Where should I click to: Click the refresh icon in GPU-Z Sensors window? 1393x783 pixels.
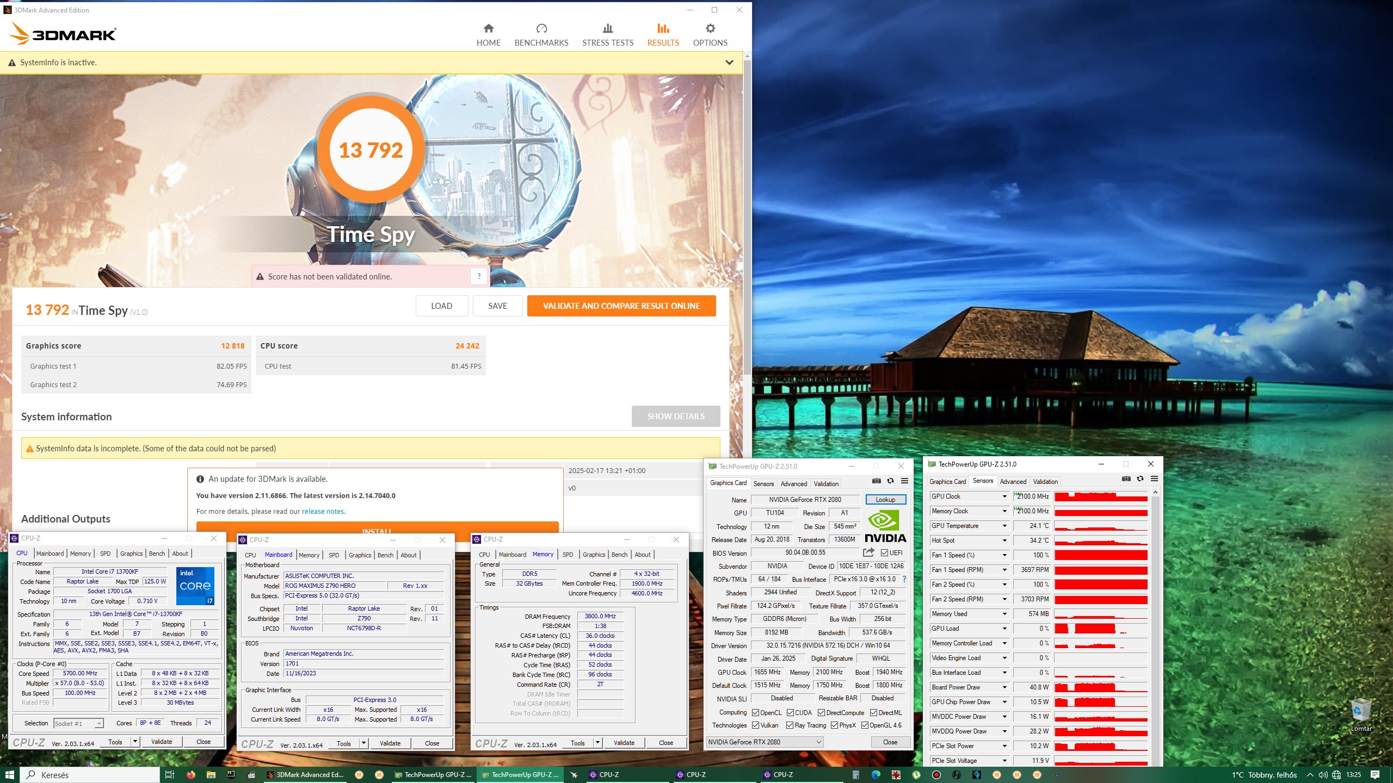tap(1140, 478)
